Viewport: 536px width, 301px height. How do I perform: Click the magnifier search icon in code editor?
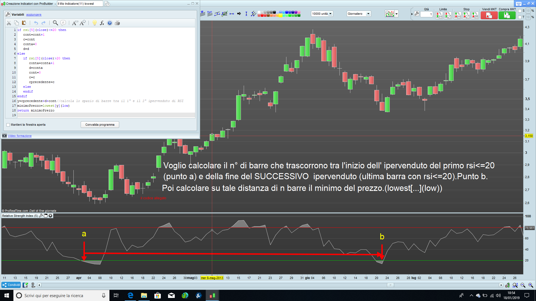click(x=55, y=23)
